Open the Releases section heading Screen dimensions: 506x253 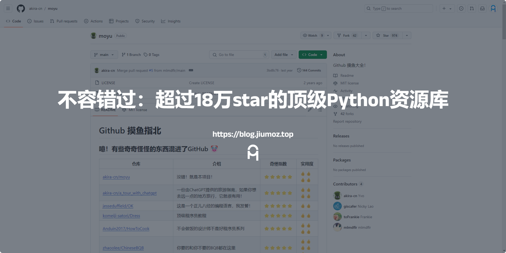pos(341,136)
